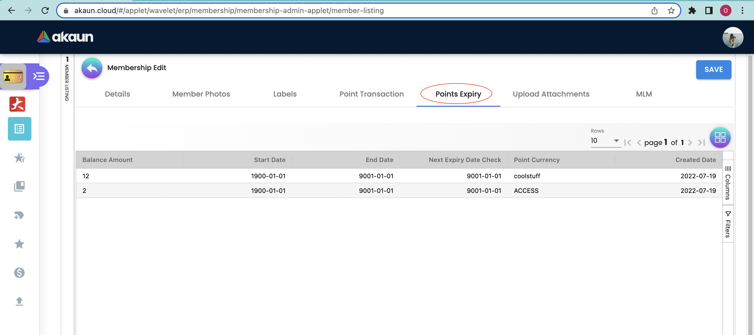This screenshot has height=335, width=754.
Task: Bookmark page with the star icon
Action: pyautogui.click(x=671, y=11)
